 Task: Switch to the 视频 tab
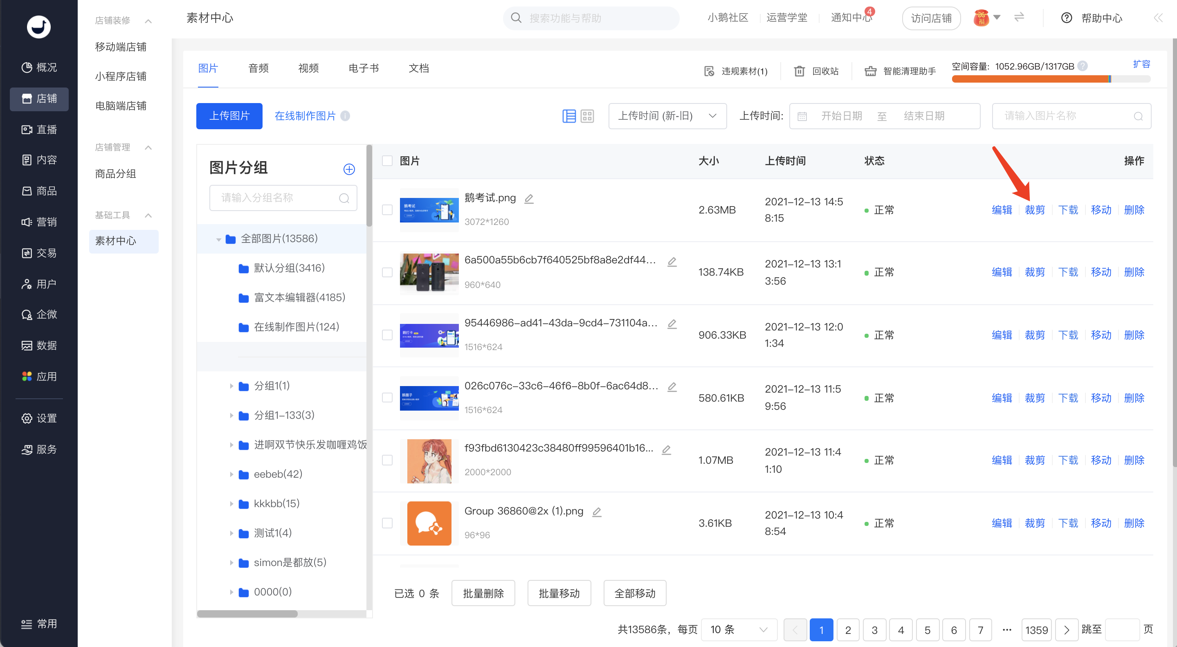click(308, 69)
